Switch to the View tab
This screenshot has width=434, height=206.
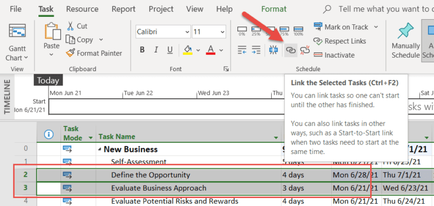(x=194, y=9)
